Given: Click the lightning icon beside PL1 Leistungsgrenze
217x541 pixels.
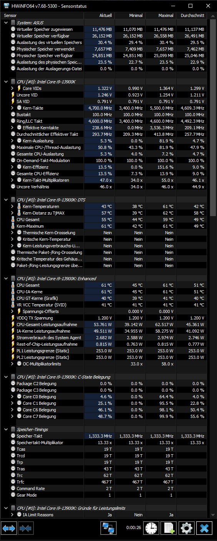Looking at the screenshot, I should (x=13, y=351).
